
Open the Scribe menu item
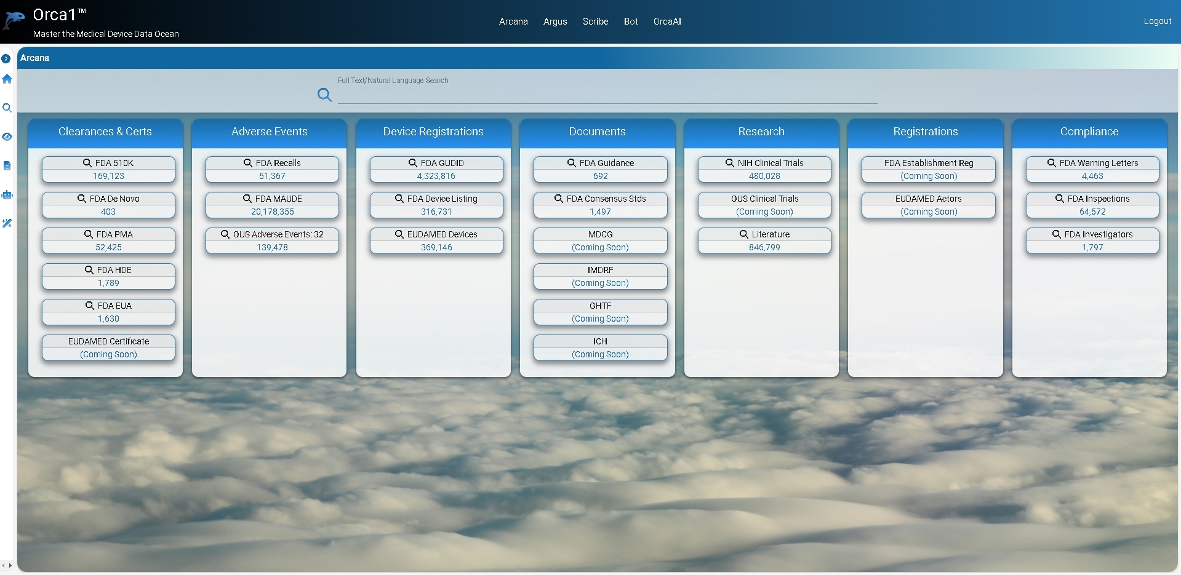(595, 22)
